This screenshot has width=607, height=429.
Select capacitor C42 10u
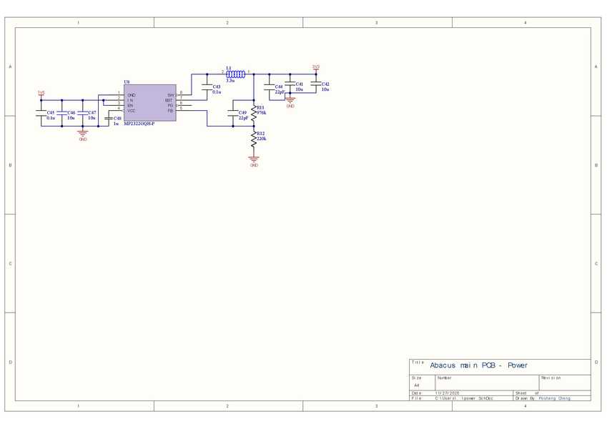pos(315,85)
